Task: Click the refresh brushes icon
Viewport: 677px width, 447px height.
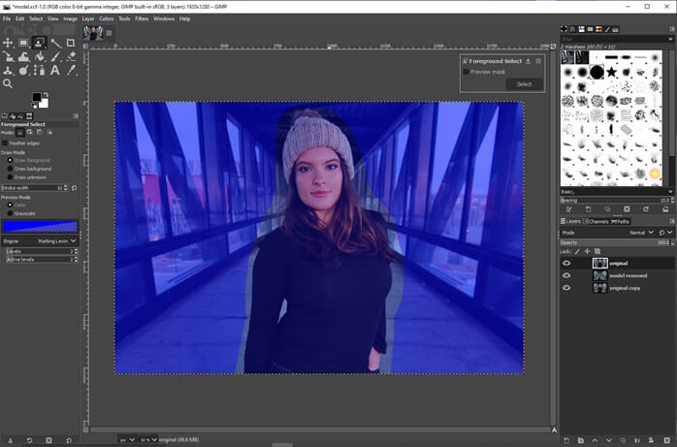Action: pyautogui.click(x=646, y=209)
